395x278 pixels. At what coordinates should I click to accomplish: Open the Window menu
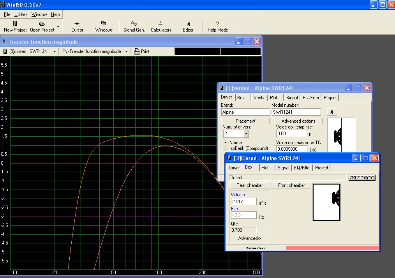pos(39,14)
